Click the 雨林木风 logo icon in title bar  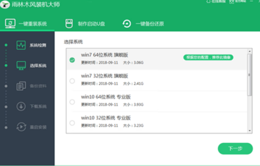(5, 4)
